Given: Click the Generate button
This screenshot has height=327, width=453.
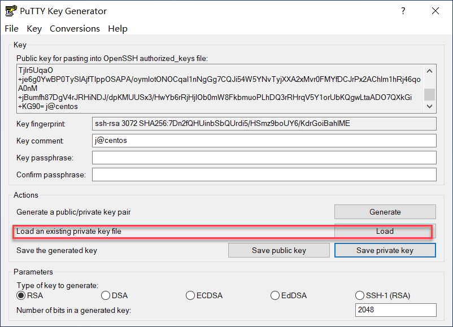Looking at the screenshot, I should (x=385, y=212).
